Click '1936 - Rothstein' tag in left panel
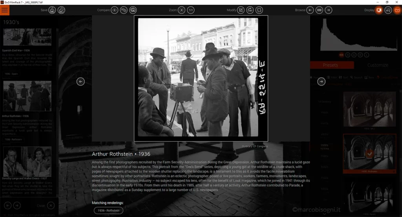The image size is (402, 217). [x=13, y=140]
